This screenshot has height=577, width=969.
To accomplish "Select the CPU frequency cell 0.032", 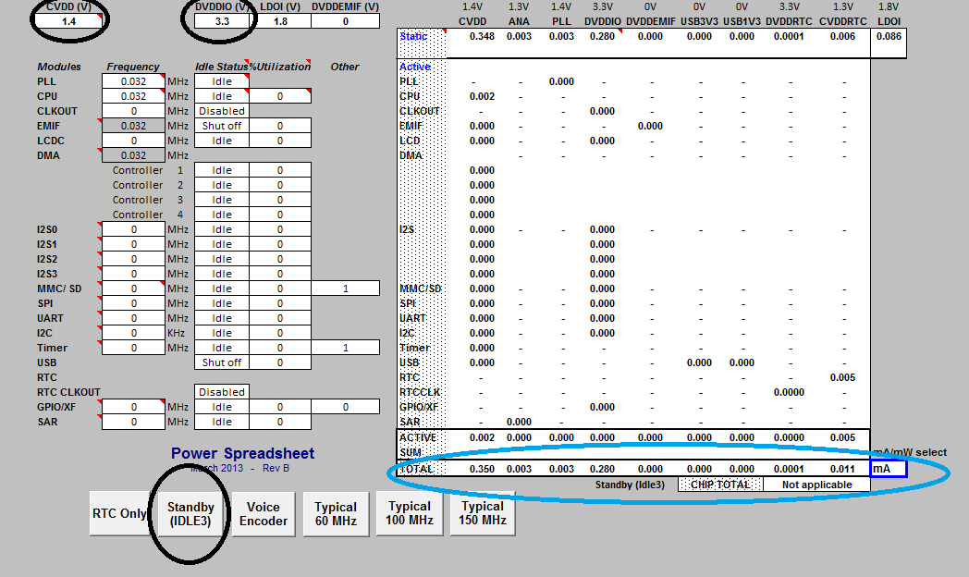I will click(133, 96).
